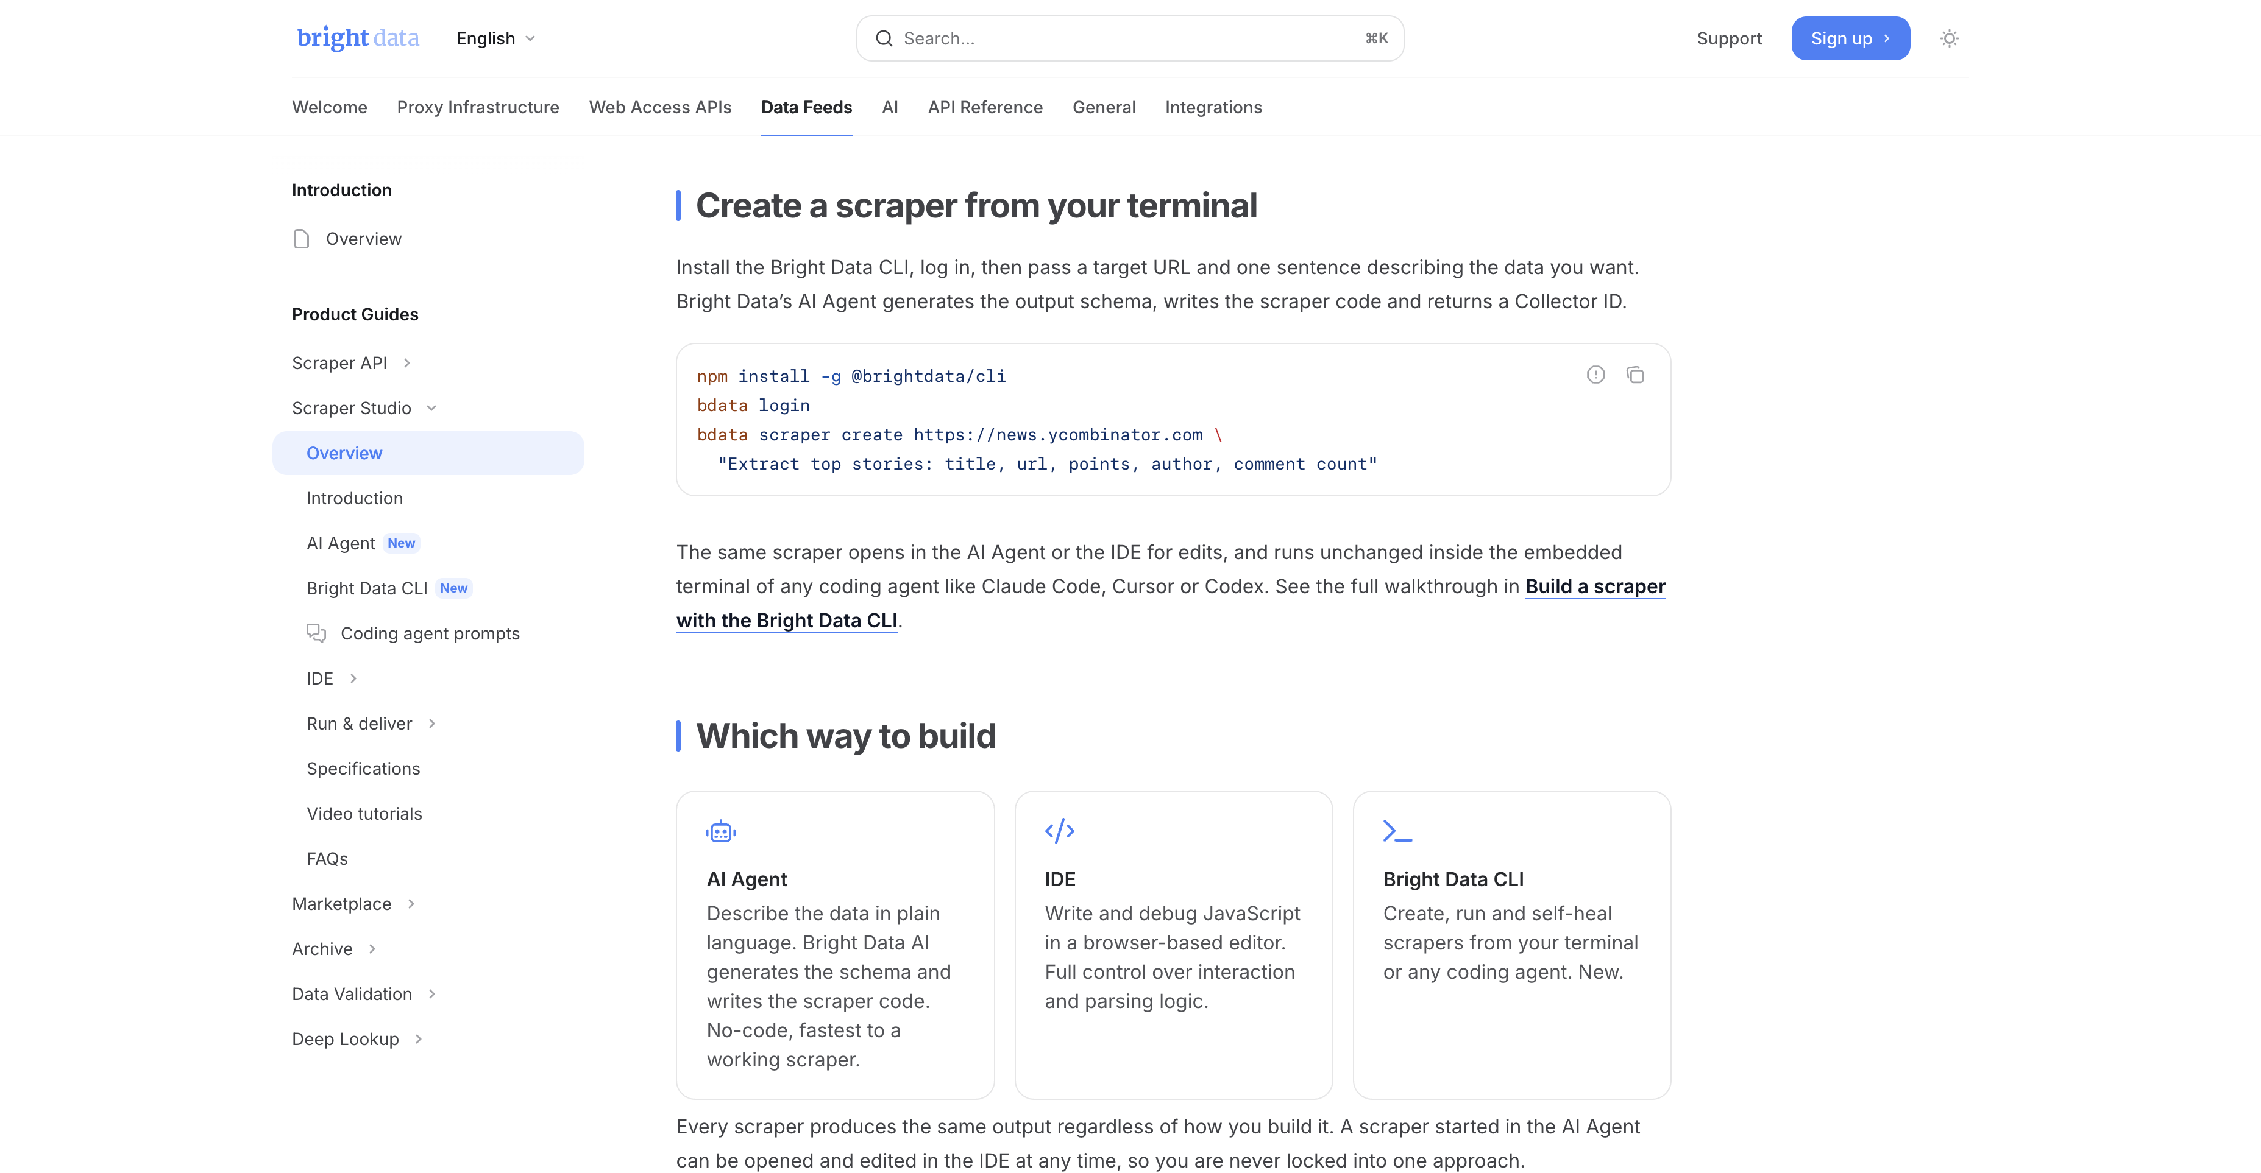Image resolution: width=2261 pixels, height=1173 pixels.
Task: Open the Proxy Infrastructure tab
Action: [x=478, y=107]
